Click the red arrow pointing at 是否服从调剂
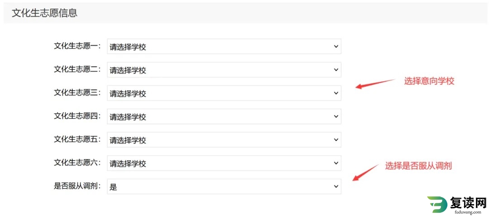Viewport: 489px width, 217px height. coord(365,172)
